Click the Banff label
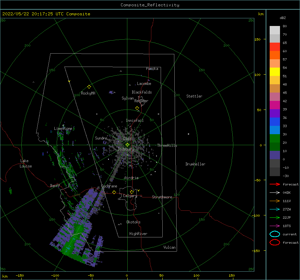The width and height of the screenshot is (300, 280). pyautogui.click(x=55, y=185)
